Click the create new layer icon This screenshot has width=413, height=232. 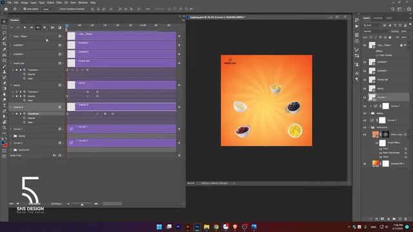pos(399,219)
